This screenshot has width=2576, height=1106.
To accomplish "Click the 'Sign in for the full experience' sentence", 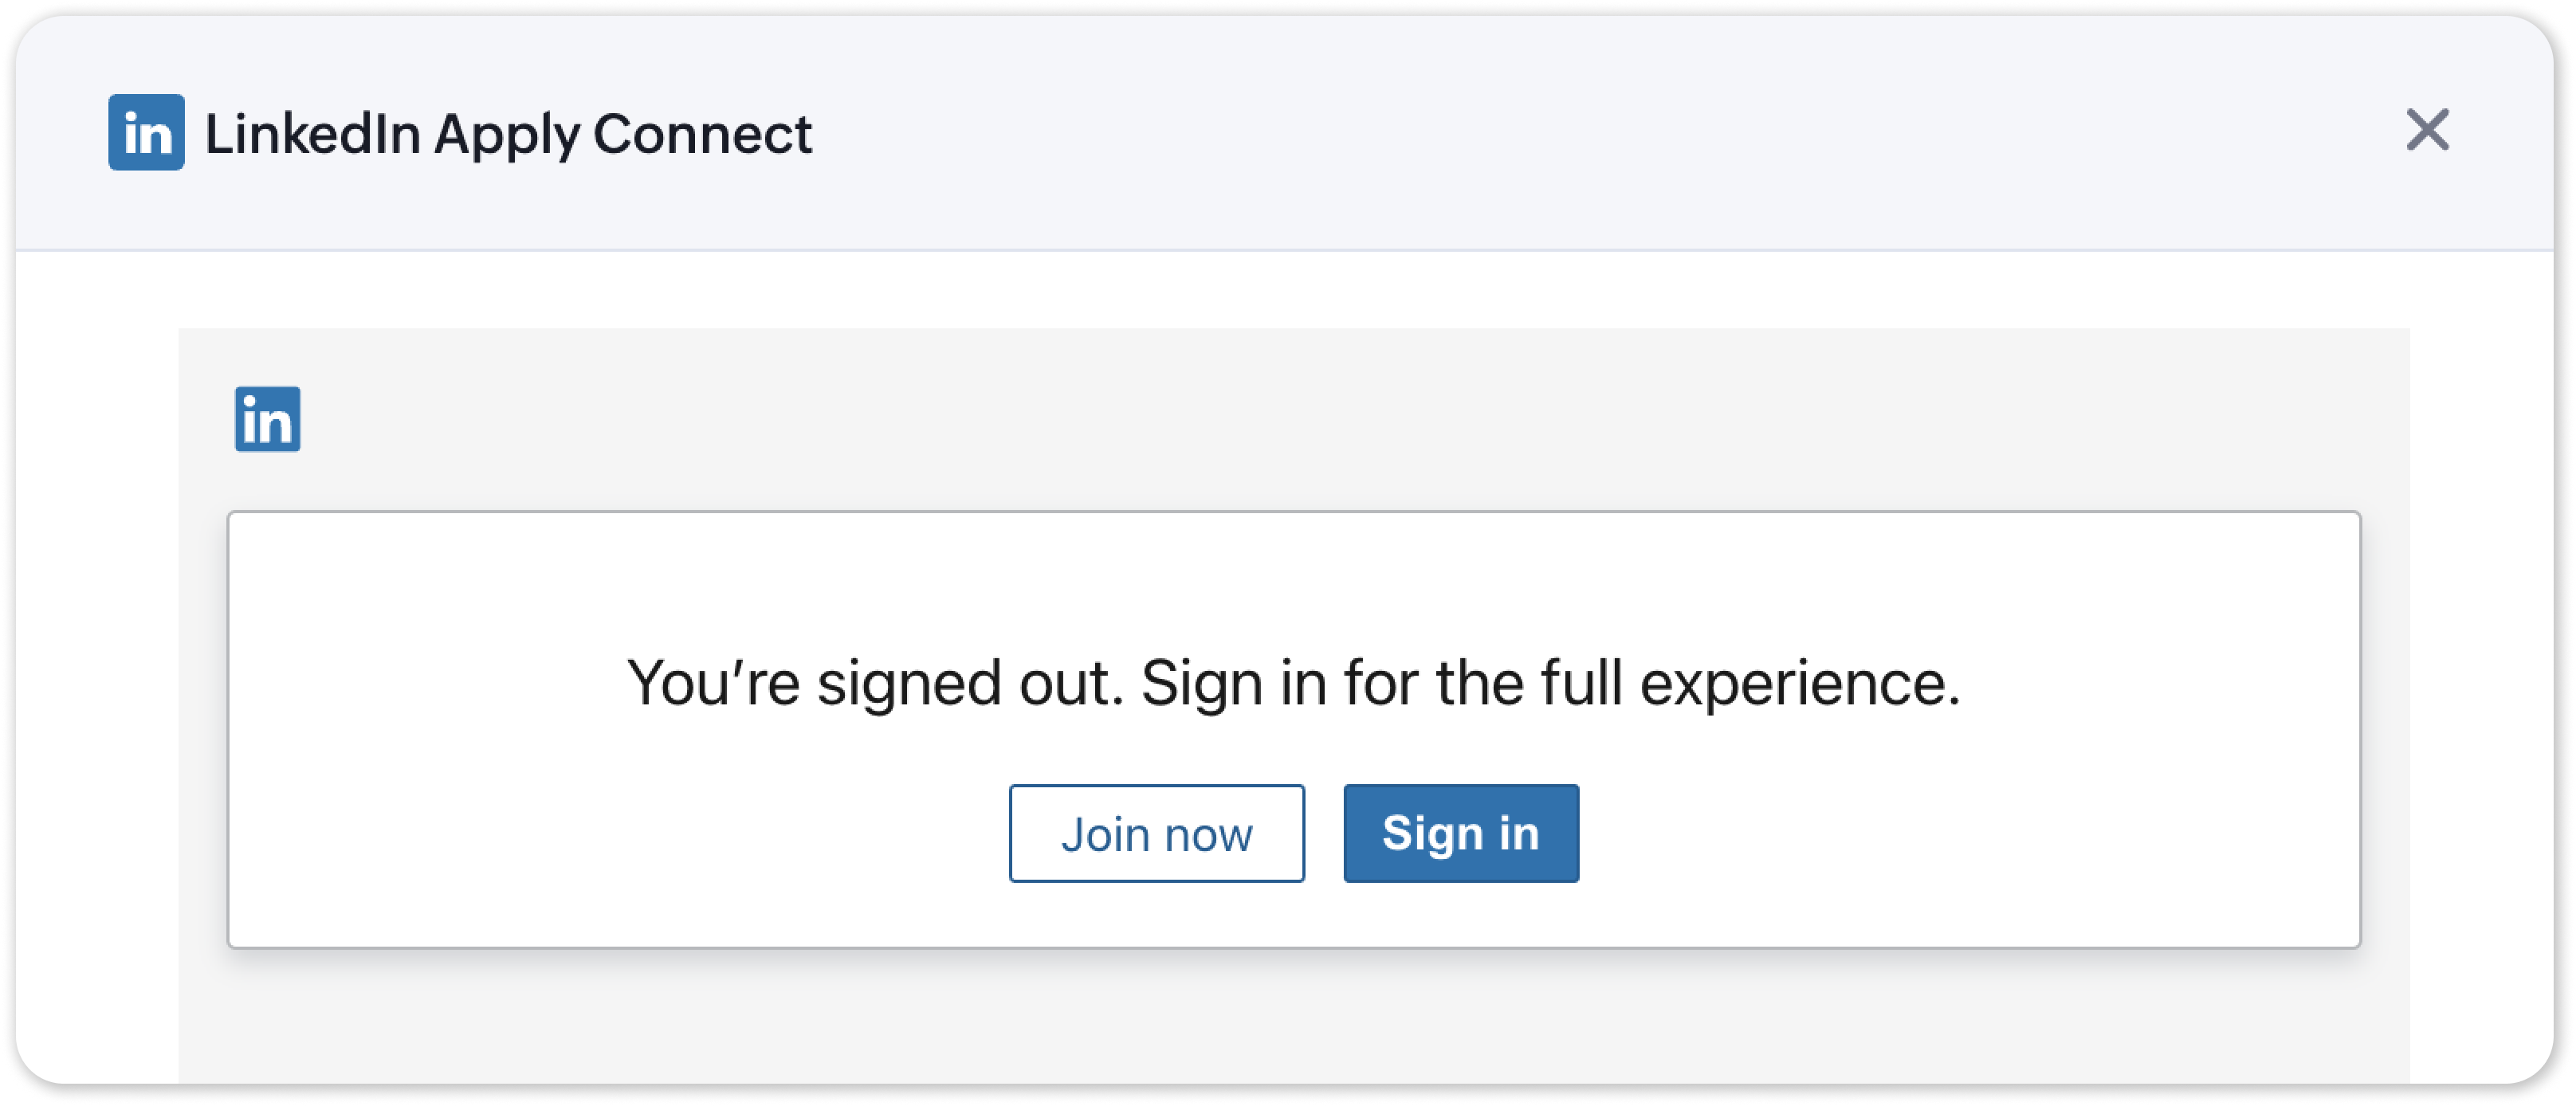I will pos(1550,683).
